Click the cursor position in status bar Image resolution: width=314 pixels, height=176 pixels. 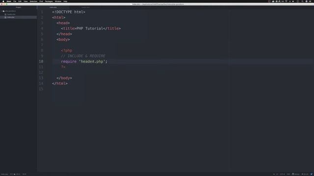click(24, 174)
